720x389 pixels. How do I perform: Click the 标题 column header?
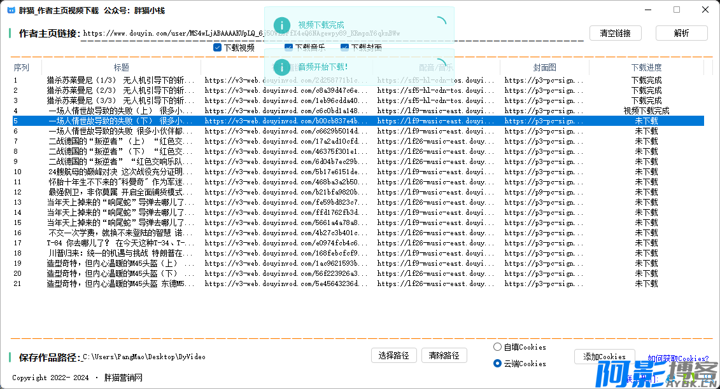pos(121,67)
